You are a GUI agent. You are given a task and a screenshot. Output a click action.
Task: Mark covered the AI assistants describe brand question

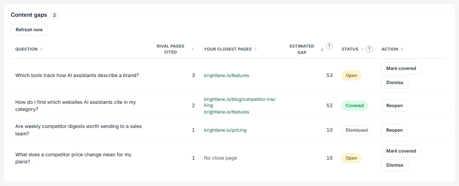[x=401, y=68]
